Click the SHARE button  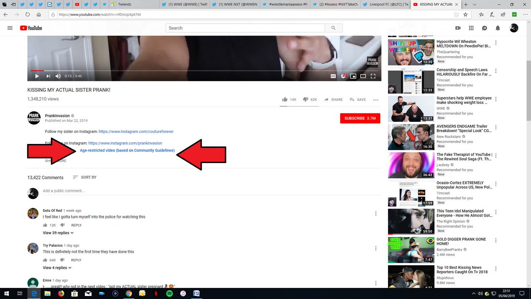pos(333,100)
